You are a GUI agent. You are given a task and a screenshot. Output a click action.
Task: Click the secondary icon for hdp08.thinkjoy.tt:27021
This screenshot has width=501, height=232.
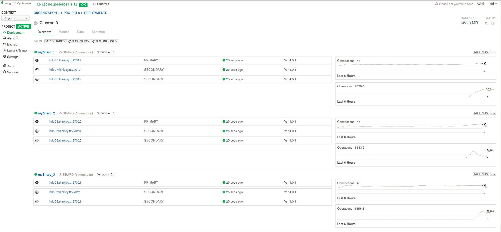point(37,201)
